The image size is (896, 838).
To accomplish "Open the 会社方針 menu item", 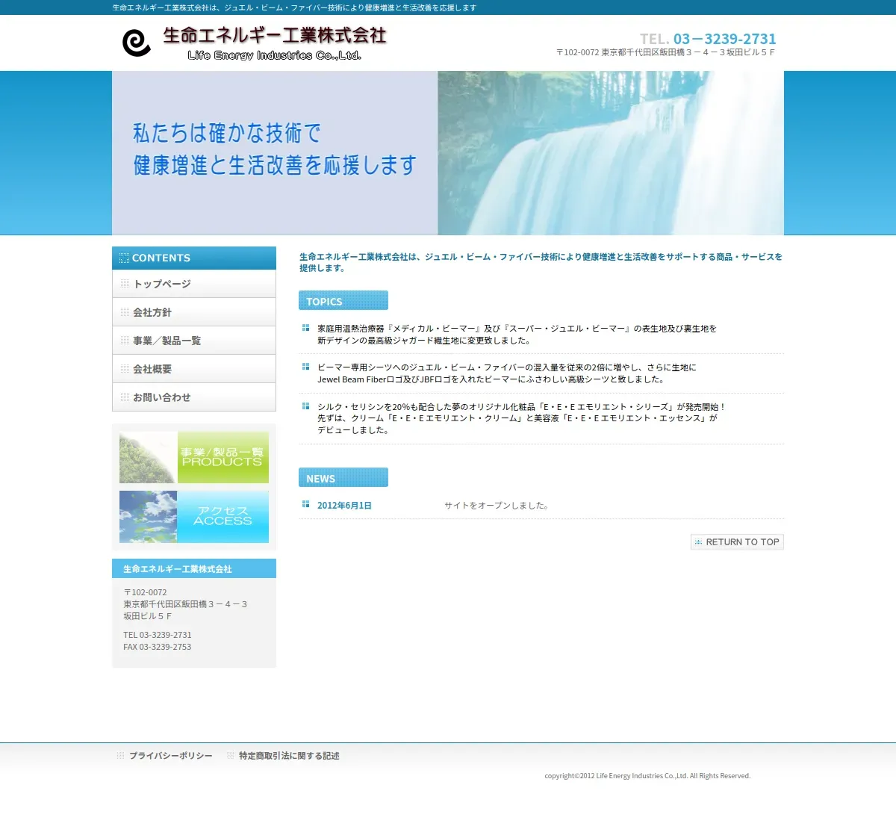I will [x=194, y=312].
